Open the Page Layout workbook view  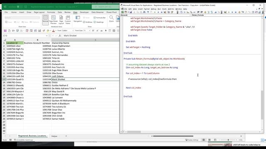[61, 20]
